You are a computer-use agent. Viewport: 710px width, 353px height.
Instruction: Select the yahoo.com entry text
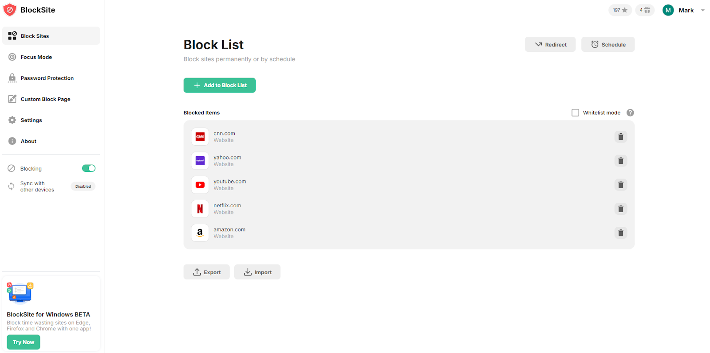pos(227,157)
